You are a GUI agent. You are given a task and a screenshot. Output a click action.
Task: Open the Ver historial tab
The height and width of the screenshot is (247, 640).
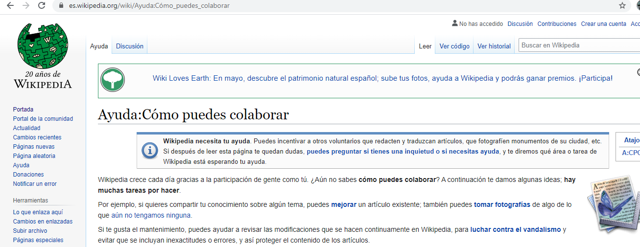click(x=494, y=46)
